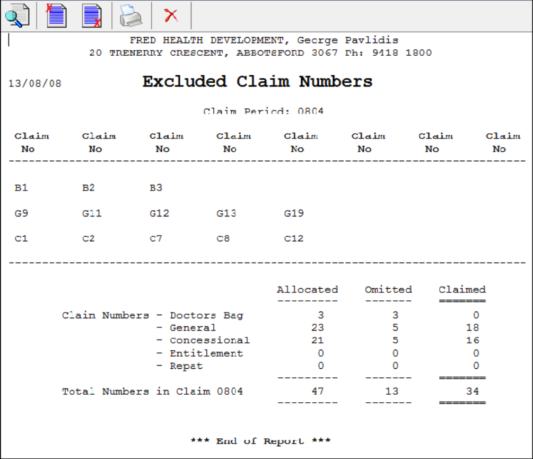
Task: Print the report using printer icon
Action: pyautogui.click(x=131, y=15)
